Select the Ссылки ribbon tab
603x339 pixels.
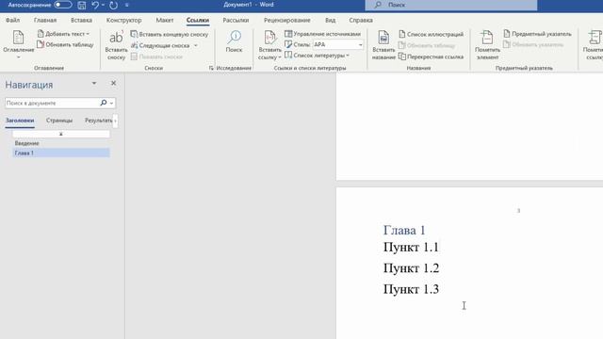coord(198,20)
